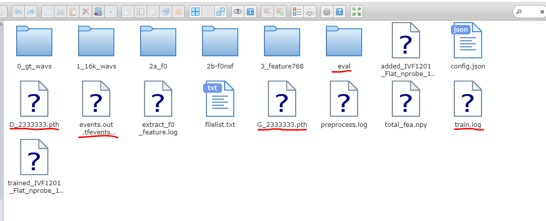The width and height of the screenshot is (546, 221).
Task: Select the total_fea.npy file
Action: tap(406, 104)
